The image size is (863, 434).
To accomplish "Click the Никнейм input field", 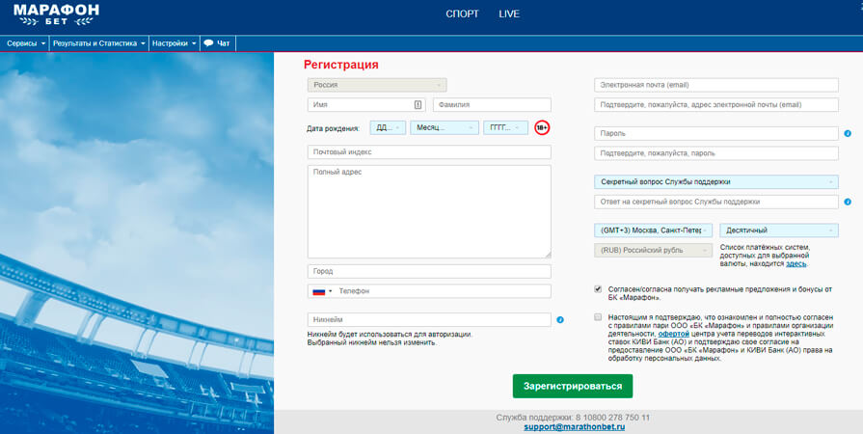I will coord(429,319).
